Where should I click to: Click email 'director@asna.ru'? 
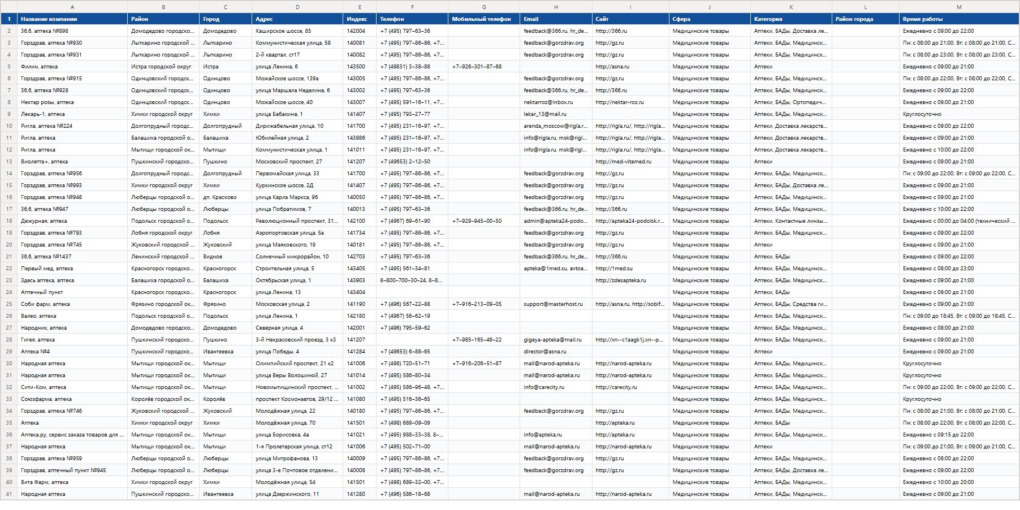point(556,352)
